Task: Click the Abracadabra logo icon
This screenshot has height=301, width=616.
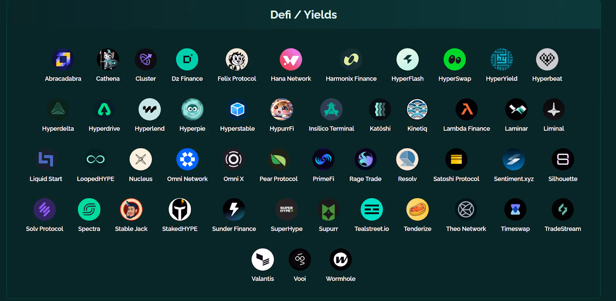Action: point(63,60)
